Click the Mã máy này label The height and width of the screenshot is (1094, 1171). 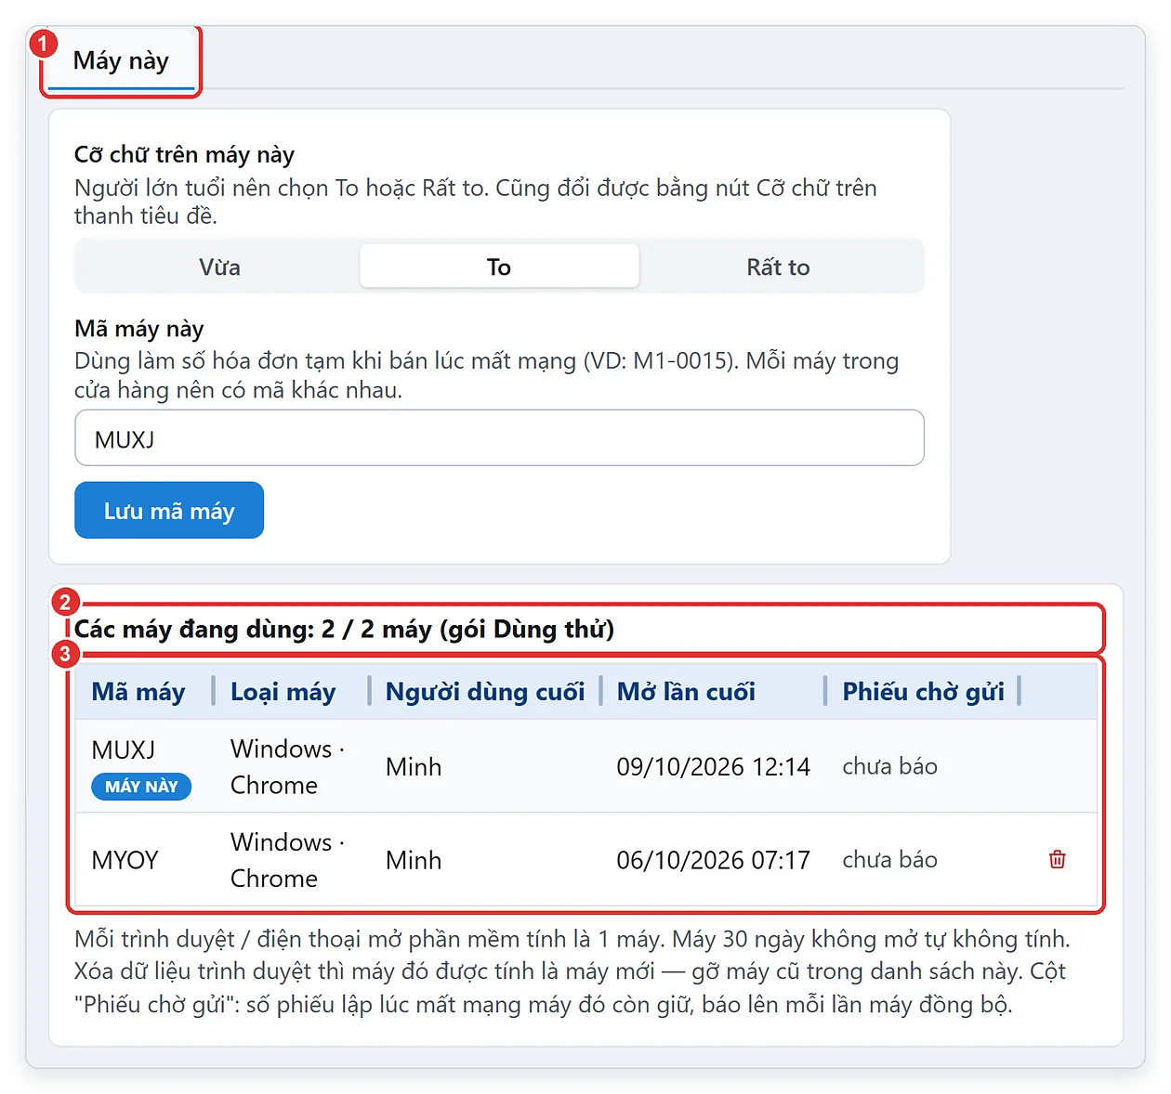point(138,329)
